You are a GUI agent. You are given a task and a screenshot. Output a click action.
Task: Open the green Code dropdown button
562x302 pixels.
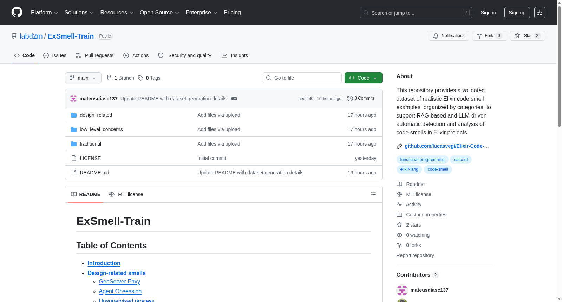click(x=364, y=78)
